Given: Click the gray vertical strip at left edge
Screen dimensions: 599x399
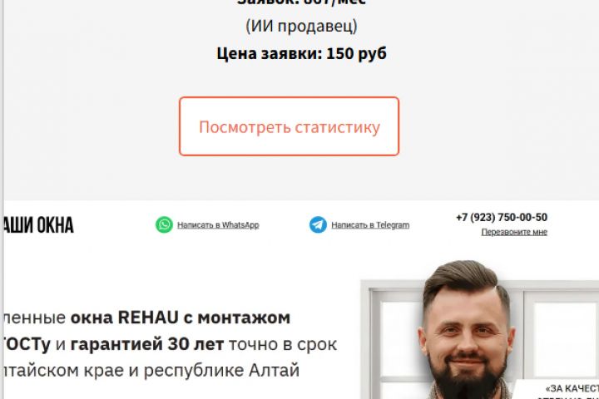Looking at the screenshot, I should [2, 199].
